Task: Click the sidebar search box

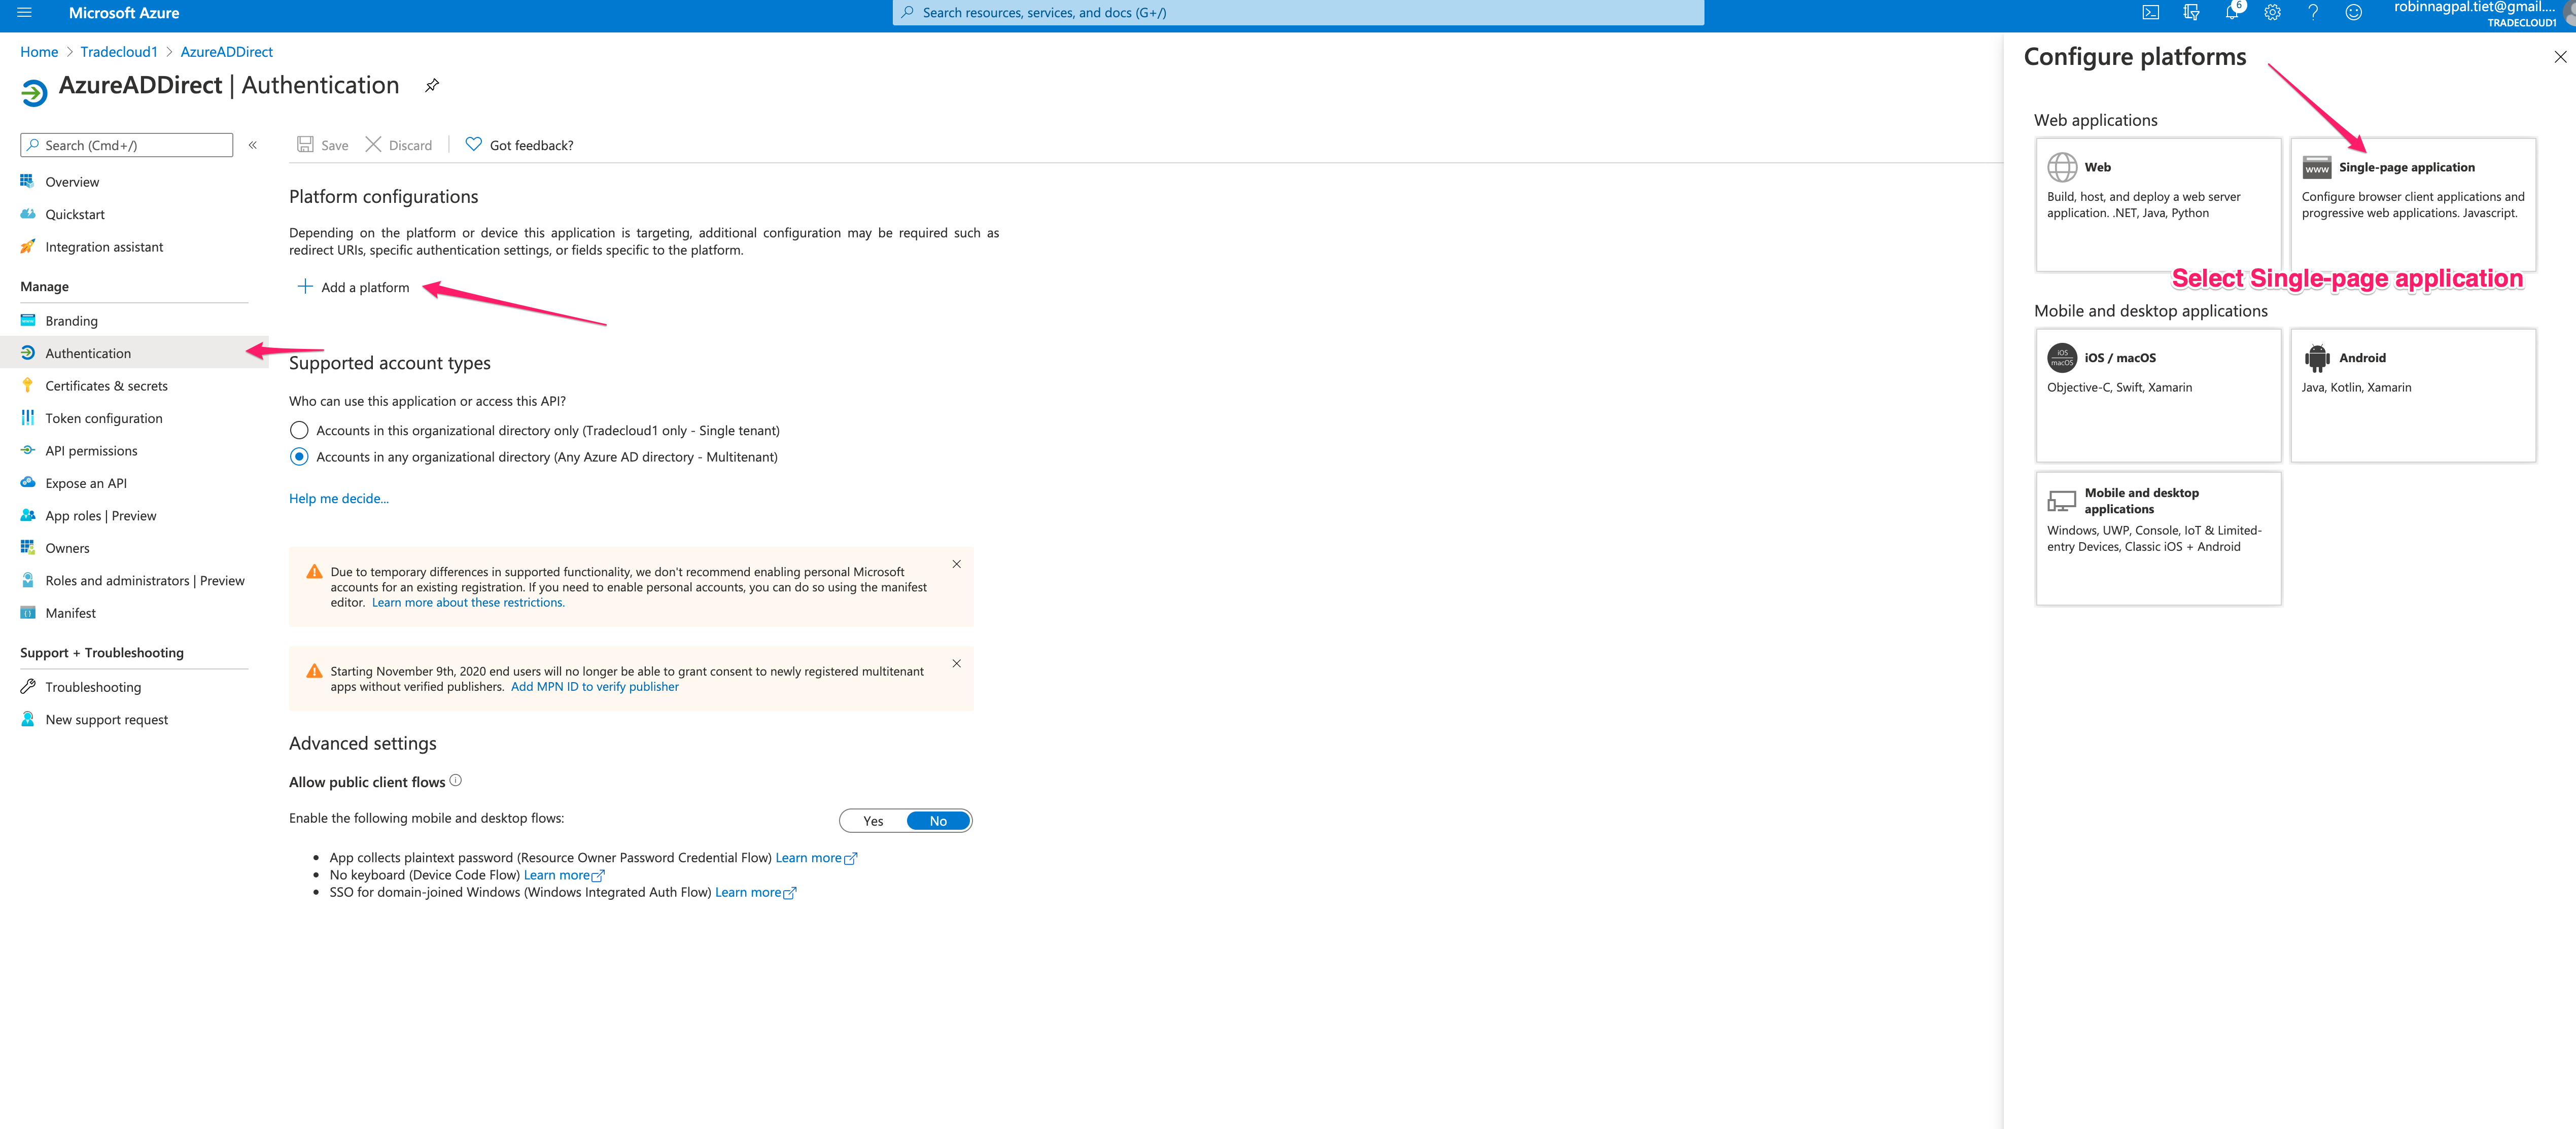Action: tap(127, 146)
